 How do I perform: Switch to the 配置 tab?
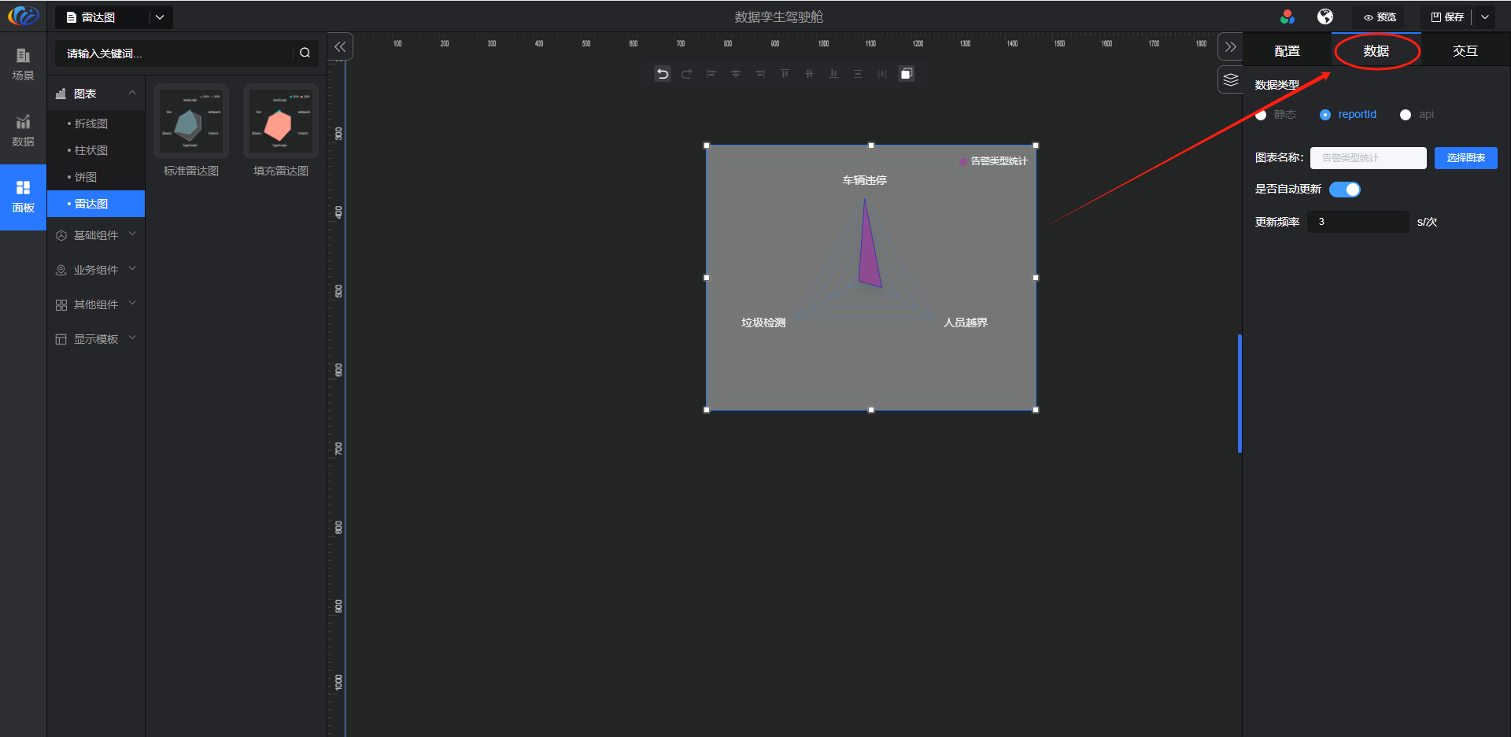pyautogui.click(x=1287, y=51)
